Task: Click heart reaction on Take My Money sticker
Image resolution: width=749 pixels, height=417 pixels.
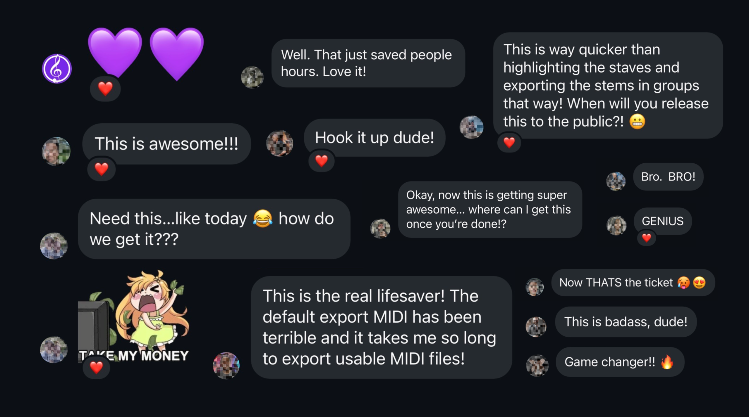Action: click(97, 367)
